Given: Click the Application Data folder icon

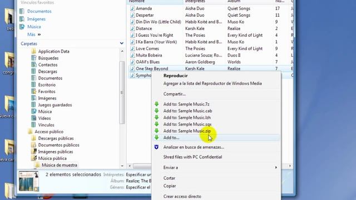Looking at the screenshot, I should click(33, 51).
